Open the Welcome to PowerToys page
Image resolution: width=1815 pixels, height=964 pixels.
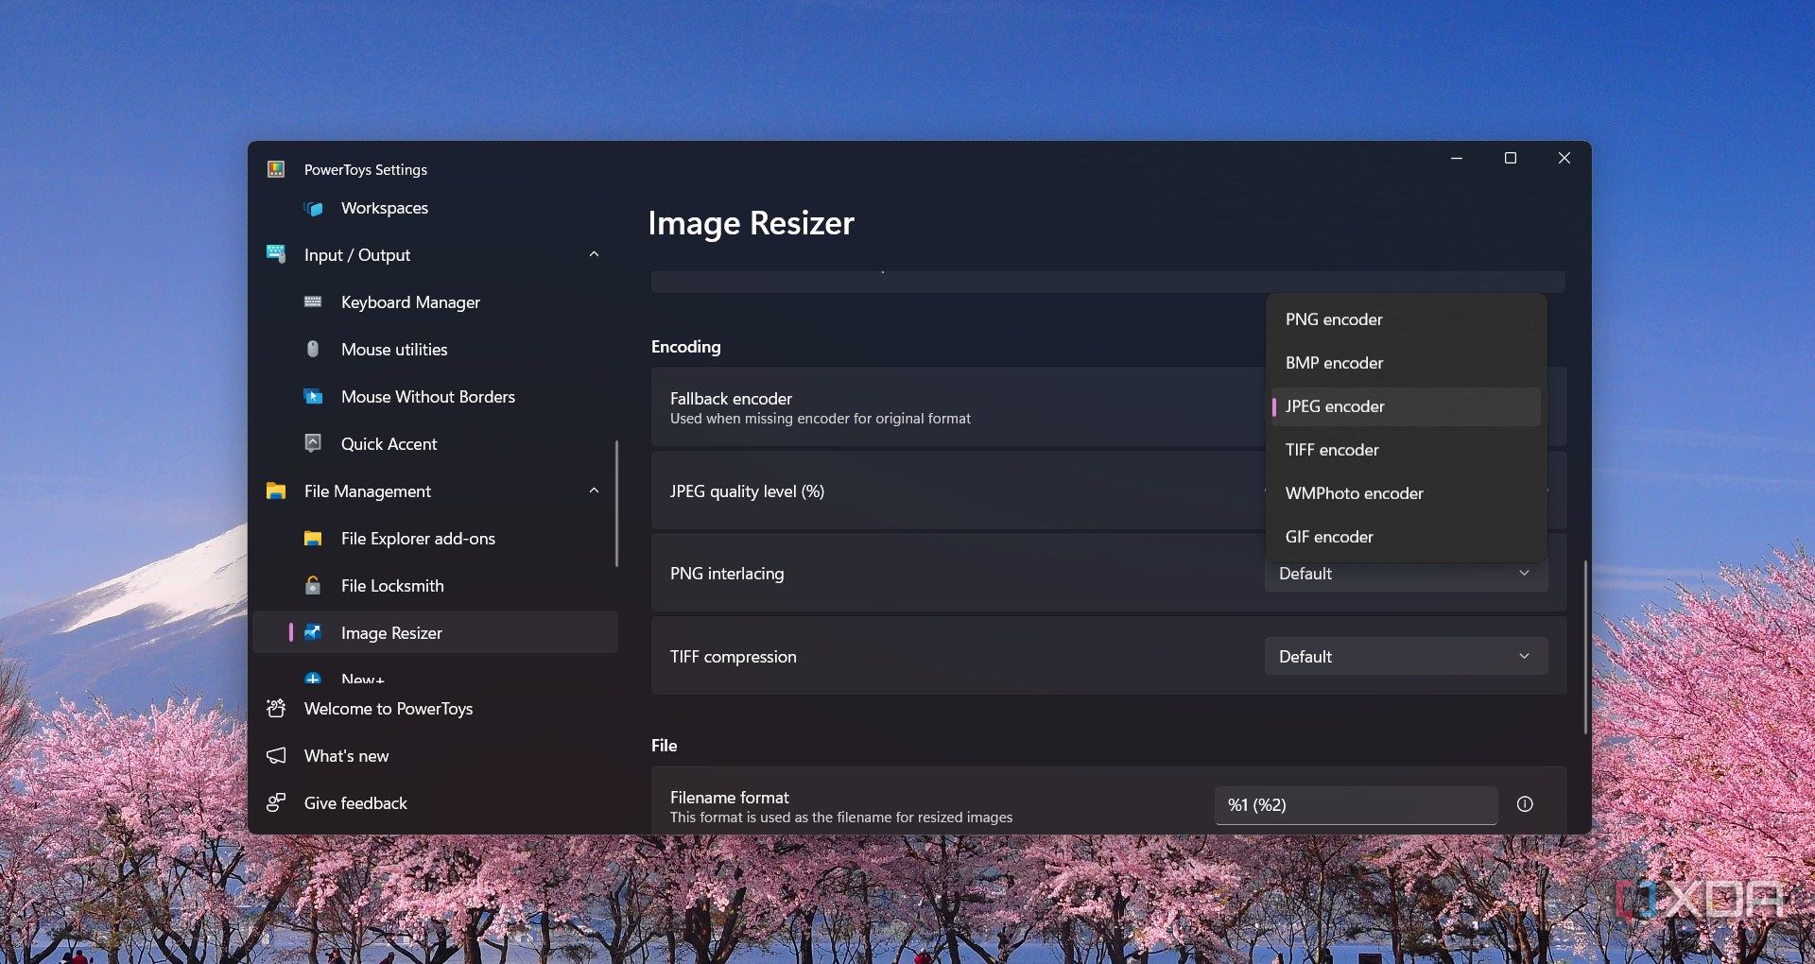[x=435, y=708]
